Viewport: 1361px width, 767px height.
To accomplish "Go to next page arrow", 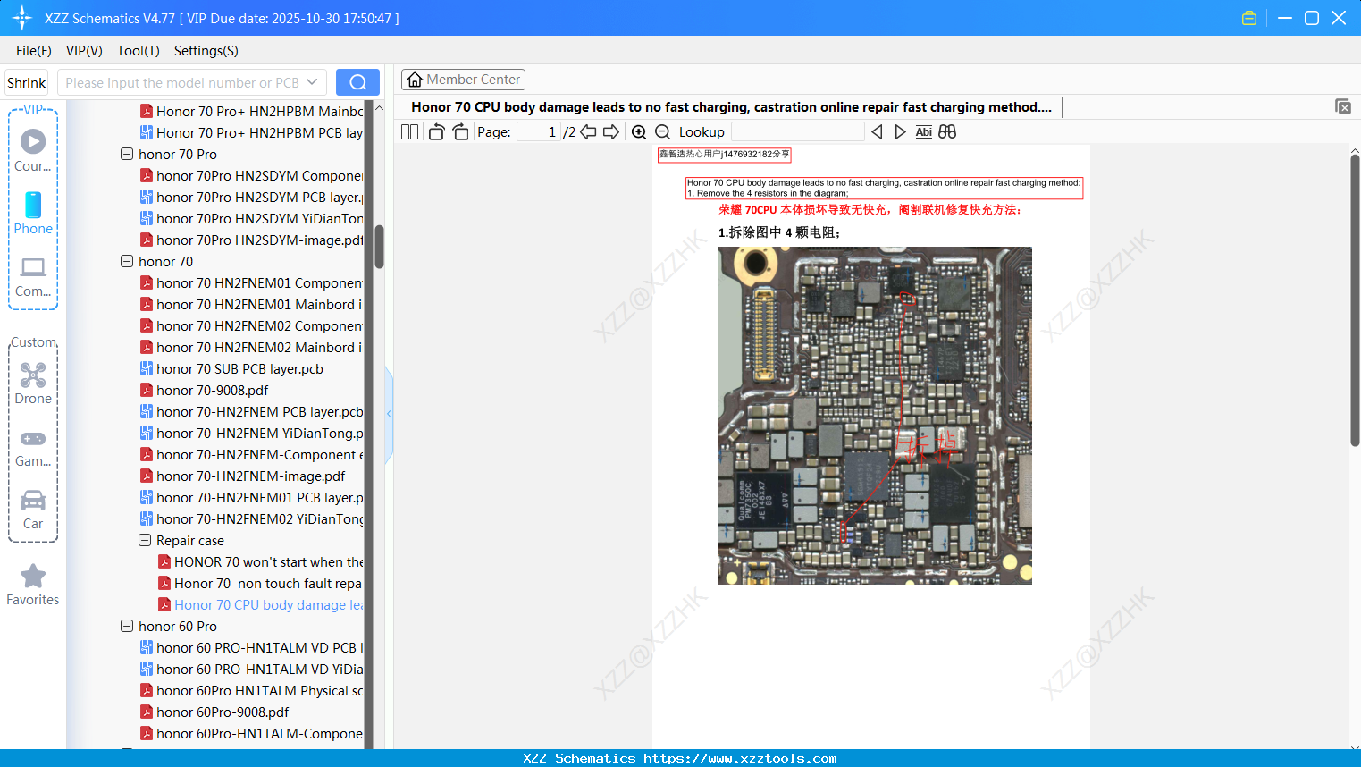I will click(611, 131).
